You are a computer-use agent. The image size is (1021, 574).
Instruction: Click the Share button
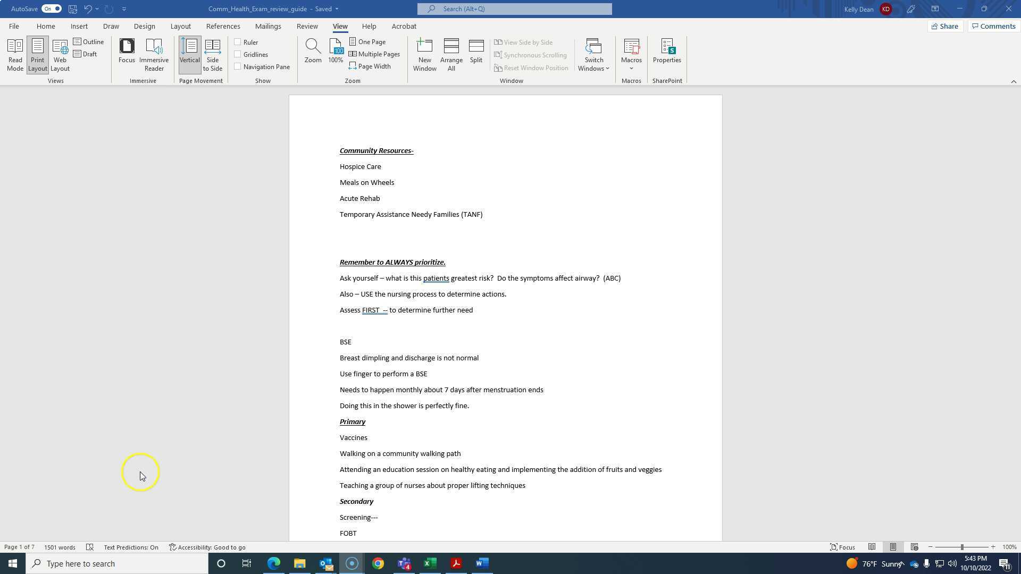[945, 26]
